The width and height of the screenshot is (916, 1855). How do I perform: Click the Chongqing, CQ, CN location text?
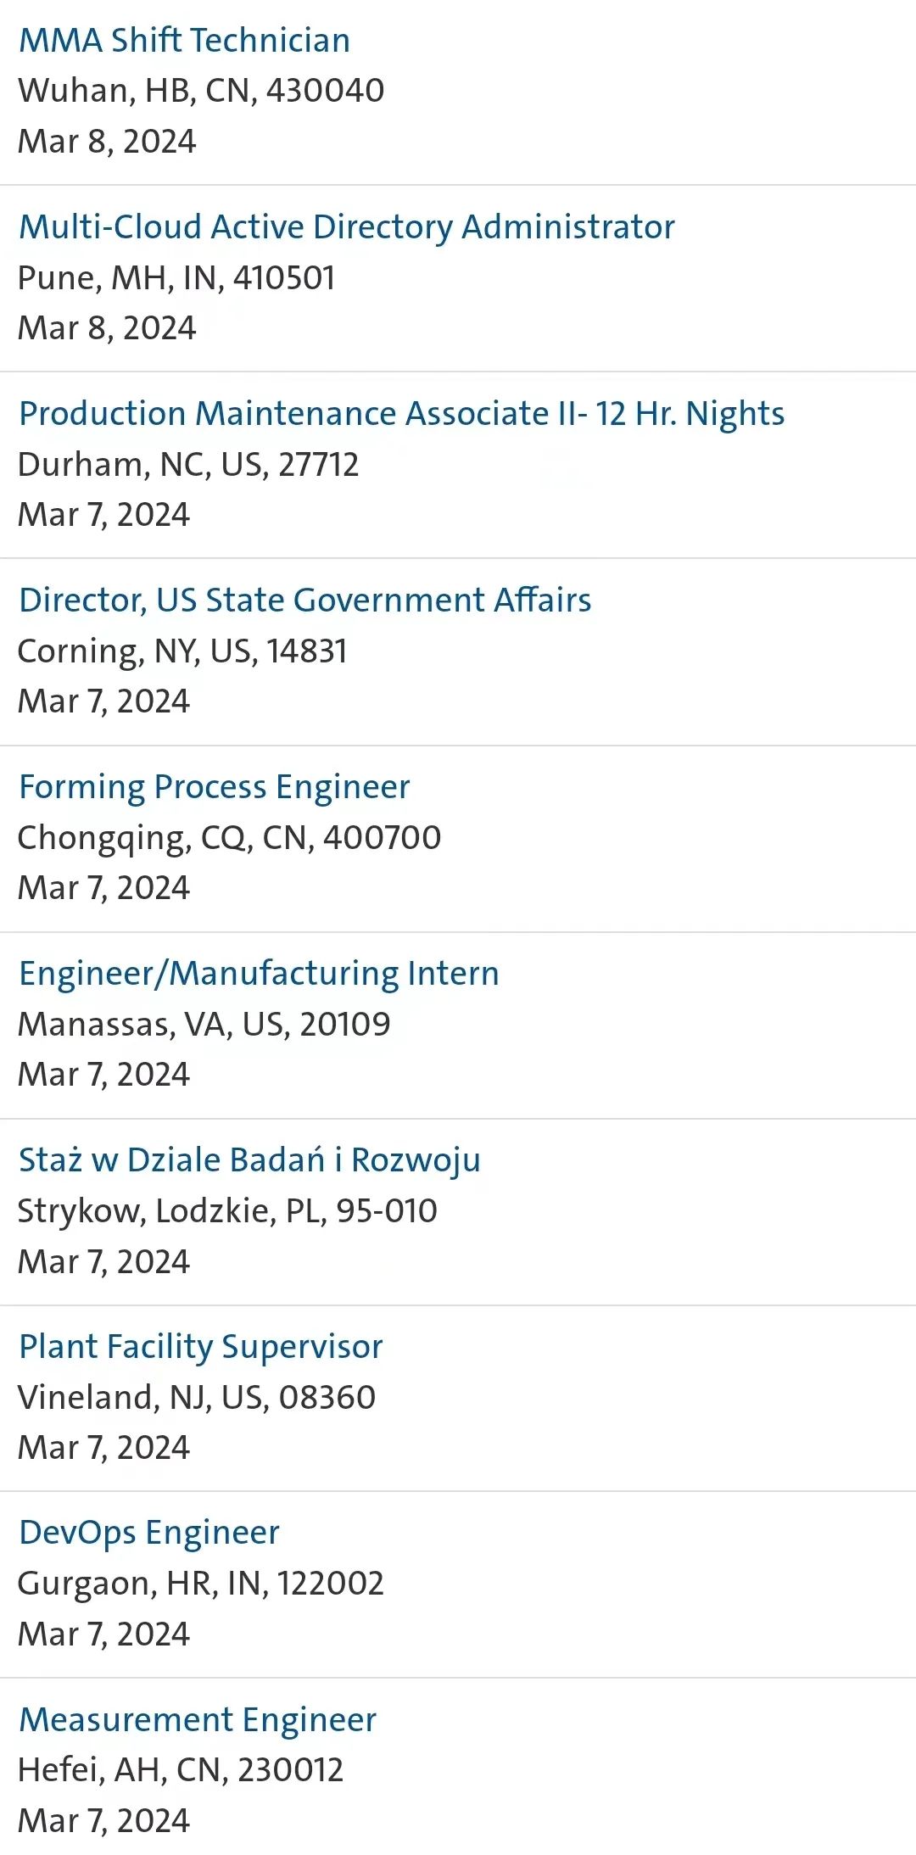click(x=229, y=837)
